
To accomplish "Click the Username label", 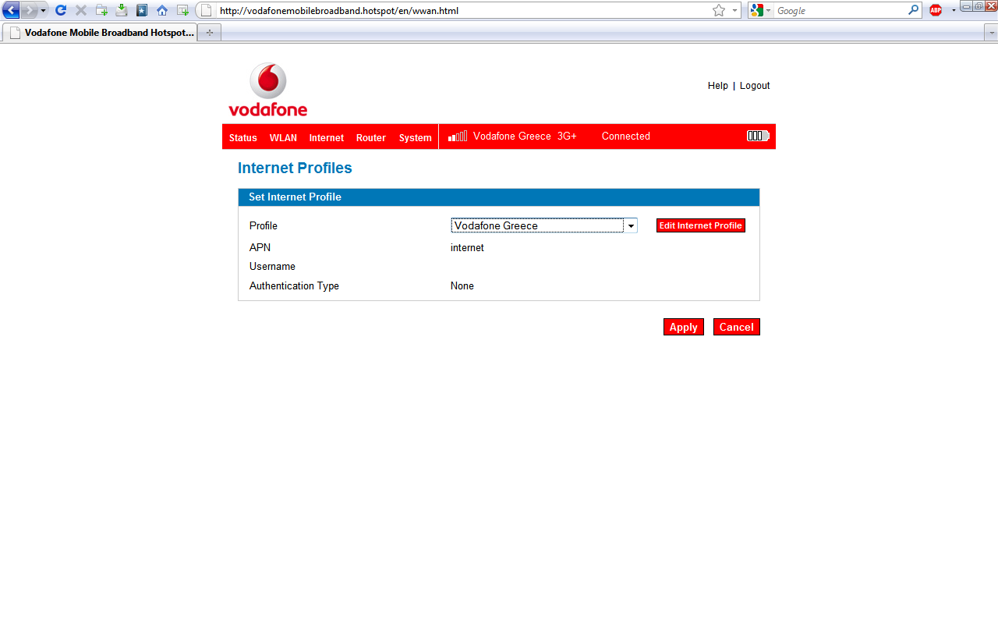I will (x=272, y=266).
